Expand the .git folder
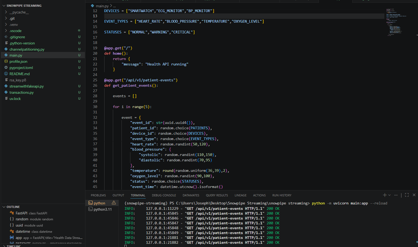The image size is (418, 247). click(6, 18)
